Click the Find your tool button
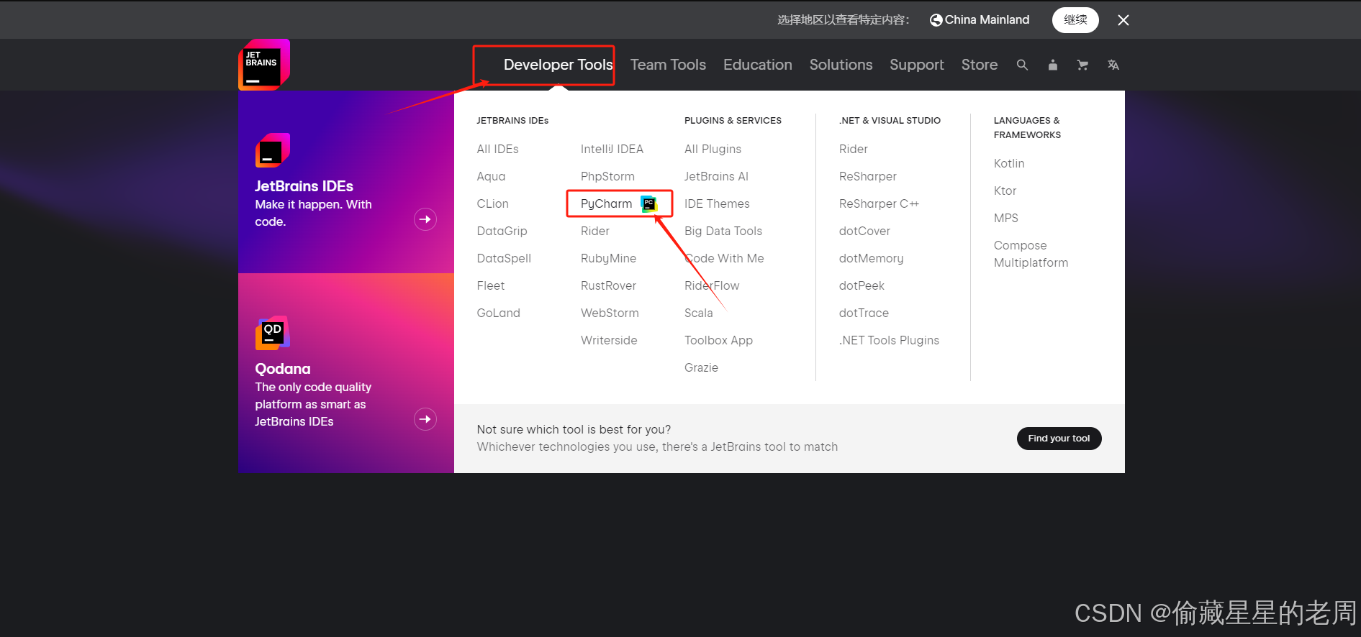Image resolution: width=1361 pixels, height=637 pixels. (x=1059, y=439)
